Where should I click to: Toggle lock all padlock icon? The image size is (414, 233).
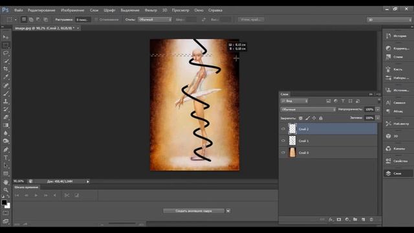321,118
